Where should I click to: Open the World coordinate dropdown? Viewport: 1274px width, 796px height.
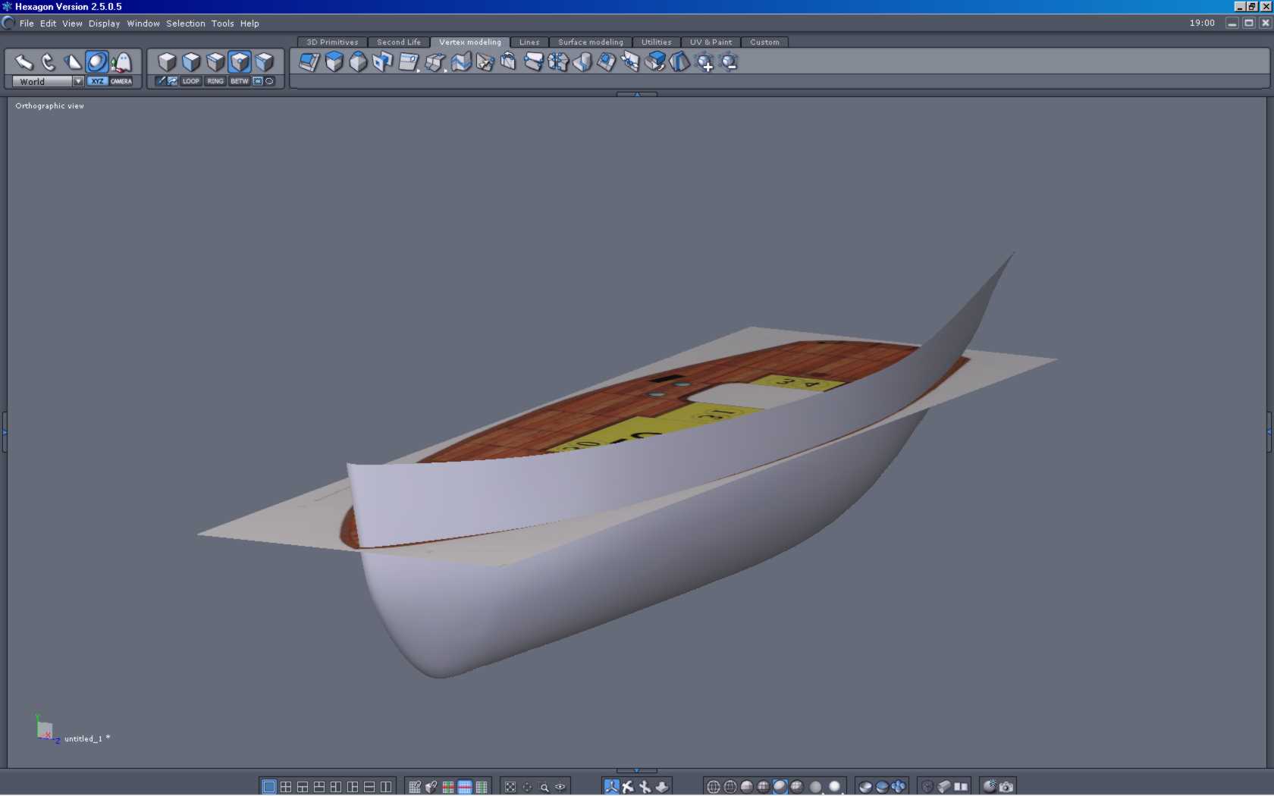[x=48, y=81]
